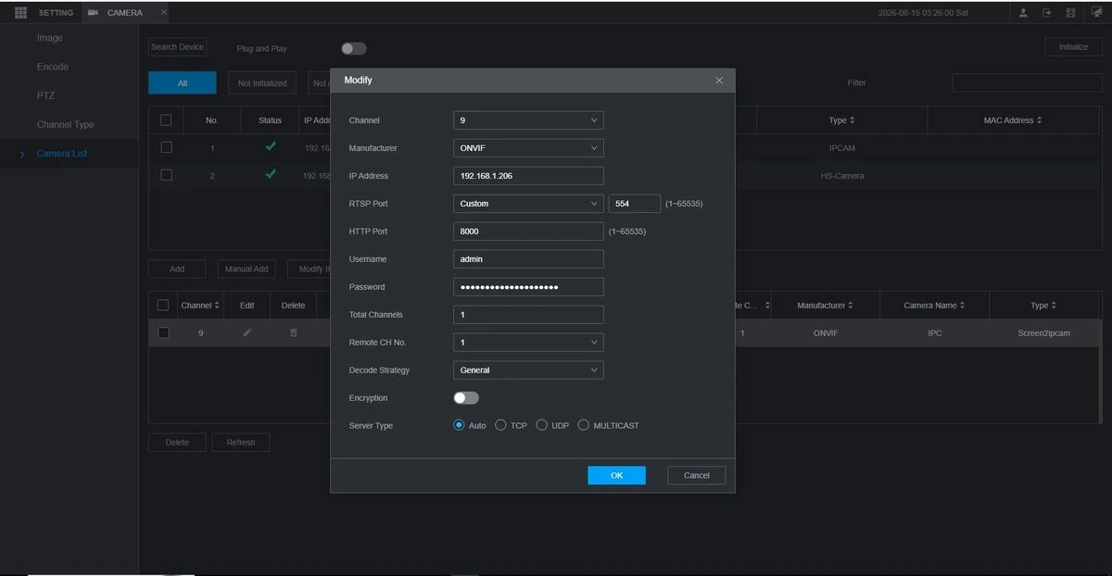The height and width of the screenshot is (576, 1112).
Task: Switch to the CAMERA tab
Action: (124, 13)
